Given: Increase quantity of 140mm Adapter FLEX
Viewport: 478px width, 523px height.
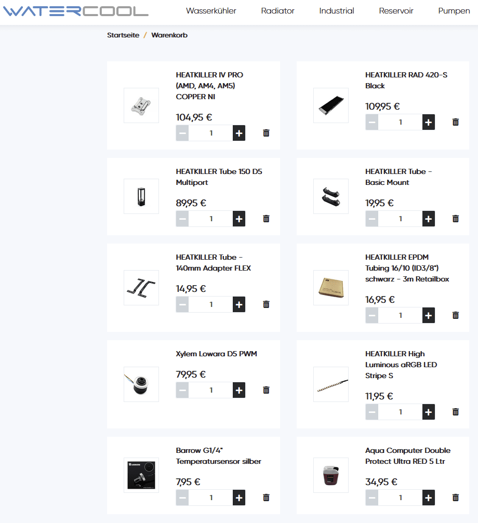Looking at the screenshot, I should [x=239, y=304].
